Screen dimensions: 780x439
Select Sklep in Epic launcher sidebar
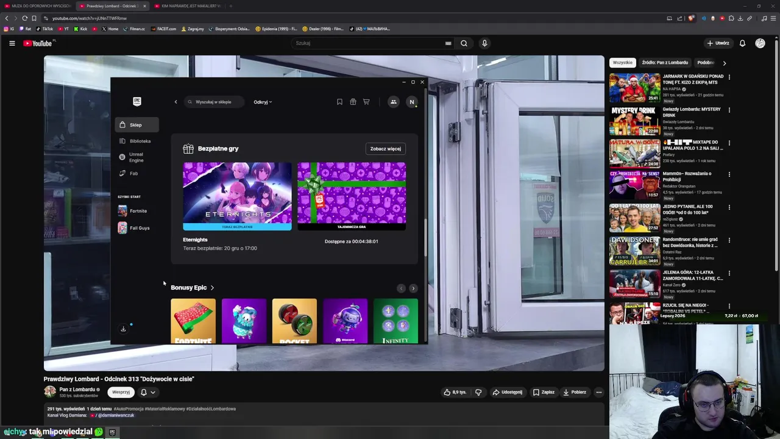(136, 125)
